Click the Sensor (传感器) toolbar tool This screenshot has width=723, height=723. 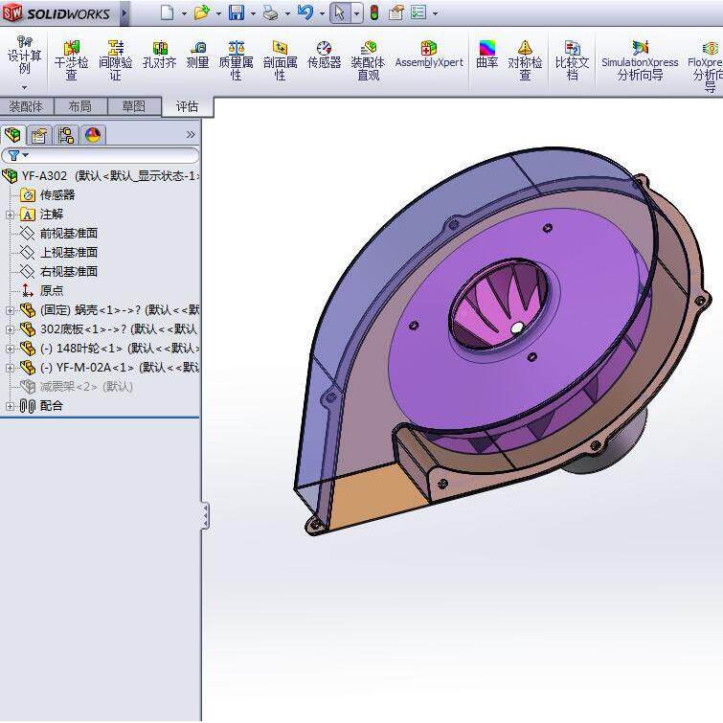click(324, 56)
